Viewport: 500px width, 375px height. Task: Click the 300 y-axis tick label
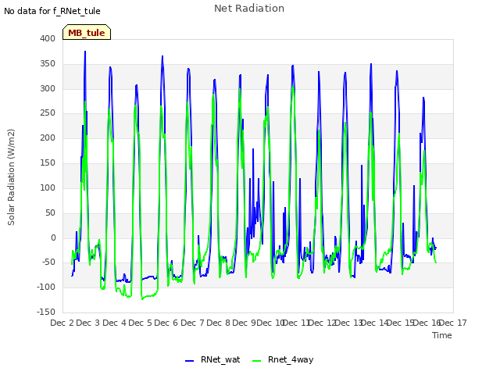(48, 88)
